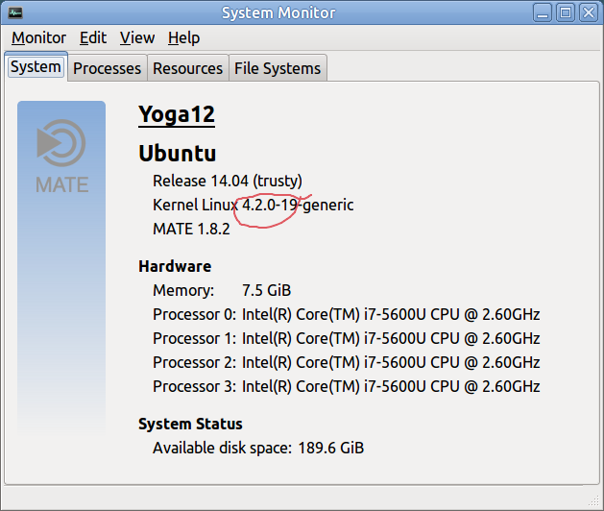Screen dimensions: 604x511
Task: Switch to the File Systems tab
Action: (278, 68)
